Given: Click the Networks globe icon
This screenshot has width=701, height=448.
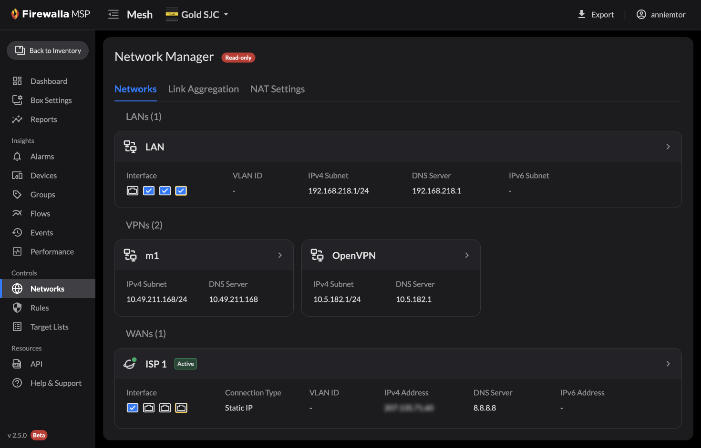Looking at the screenshot, I should click(17, 289).
